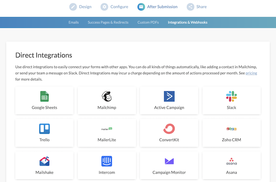Click the Design step pencil icon
This screenshot has height=182, width=276.
click(x=73, y=7)
